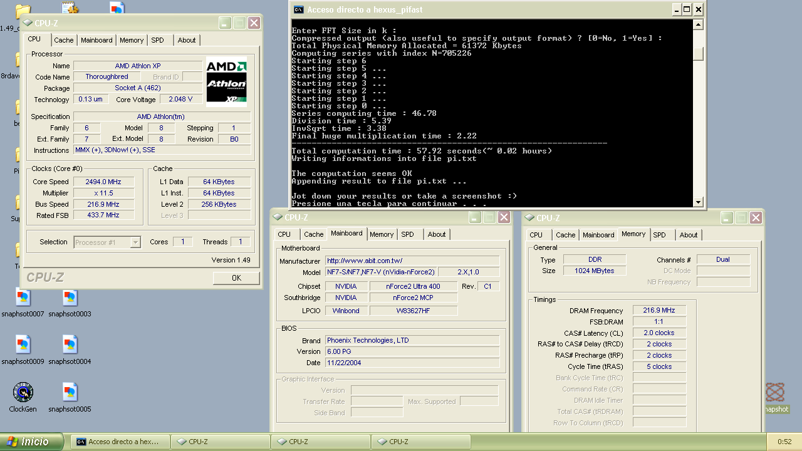This screenshot has width=802, height=451.
Task: Click CPU-Z icon in Mainboard window title bar
Action: point(278,217)
